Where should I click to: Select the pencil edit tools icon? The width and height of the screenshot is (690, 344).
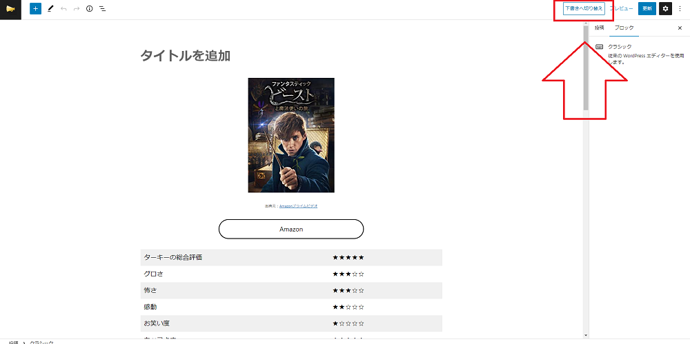(x=50, y=8)
